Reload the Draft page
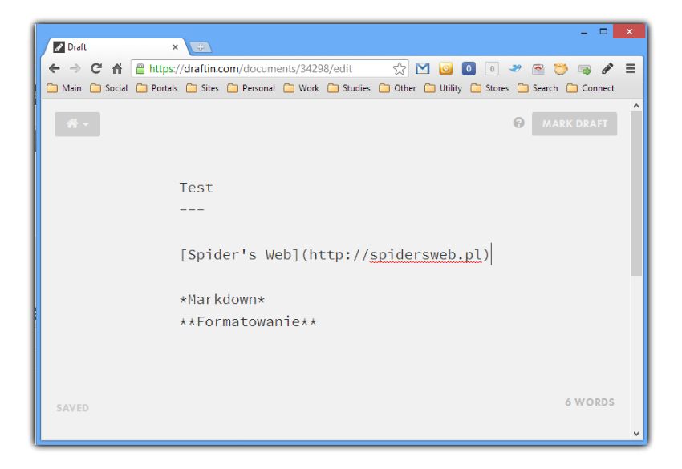The image size is (682, 469). (96, 69)
